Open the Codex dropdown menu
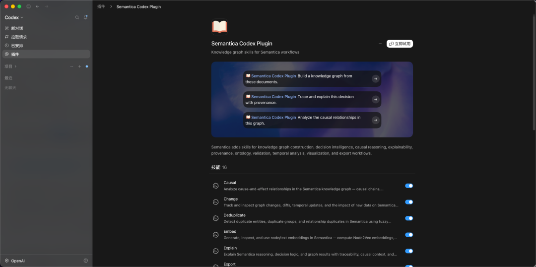The width and height of the screenshot is (536, 267). tap(14, 17)
